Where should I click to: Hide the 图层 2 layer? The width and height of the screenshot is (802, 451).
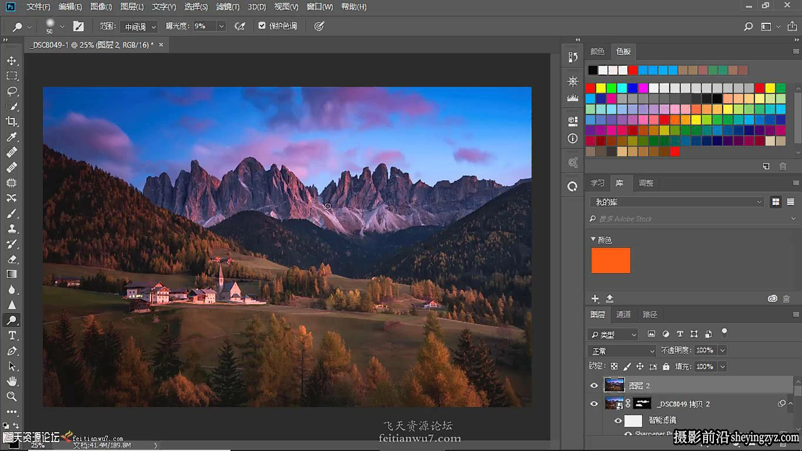(594, 386)
